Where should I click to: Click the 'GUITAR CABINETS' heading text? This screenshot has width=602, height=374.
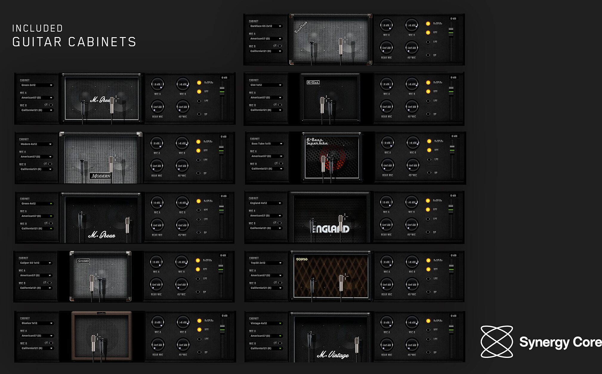(x=74, y=42)
